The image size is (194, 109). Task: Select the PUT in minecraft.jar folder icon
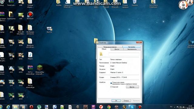click(30, 83)
